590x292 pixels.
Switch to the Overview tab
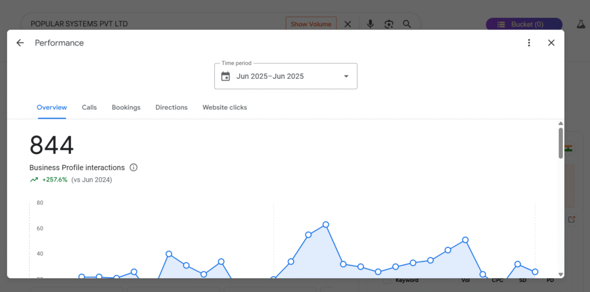pos(52,107)
